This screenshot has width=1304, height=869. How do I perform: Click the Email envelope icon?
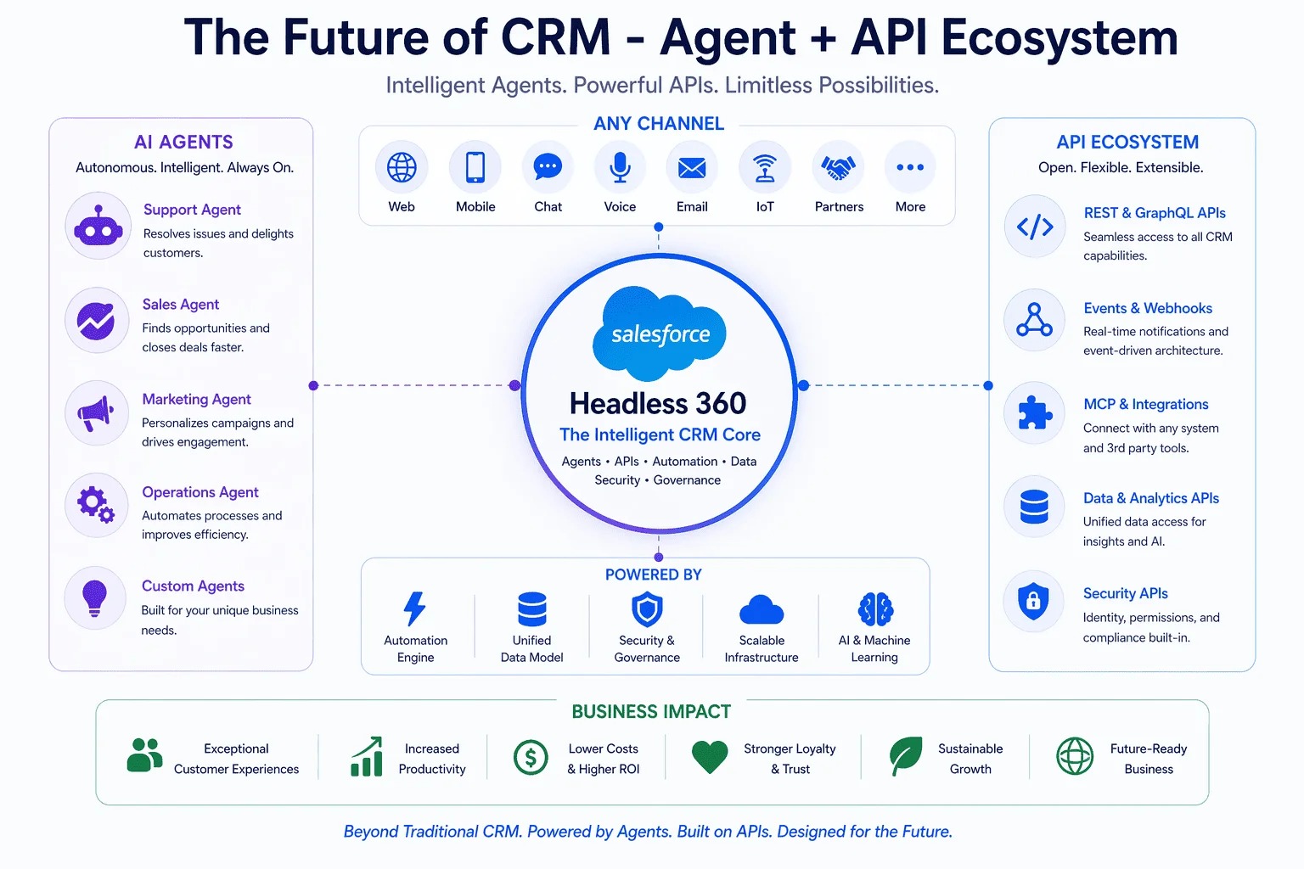coord(692,168)
